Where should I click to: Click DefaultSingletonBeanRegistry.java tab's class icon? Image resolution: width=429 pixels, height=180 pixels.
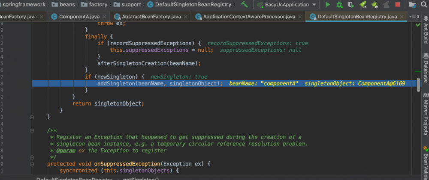tap(312, 17)
